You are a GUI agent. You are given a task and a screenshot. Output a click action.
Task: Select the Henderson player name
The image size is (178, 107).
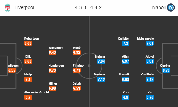tap(56, 66)
